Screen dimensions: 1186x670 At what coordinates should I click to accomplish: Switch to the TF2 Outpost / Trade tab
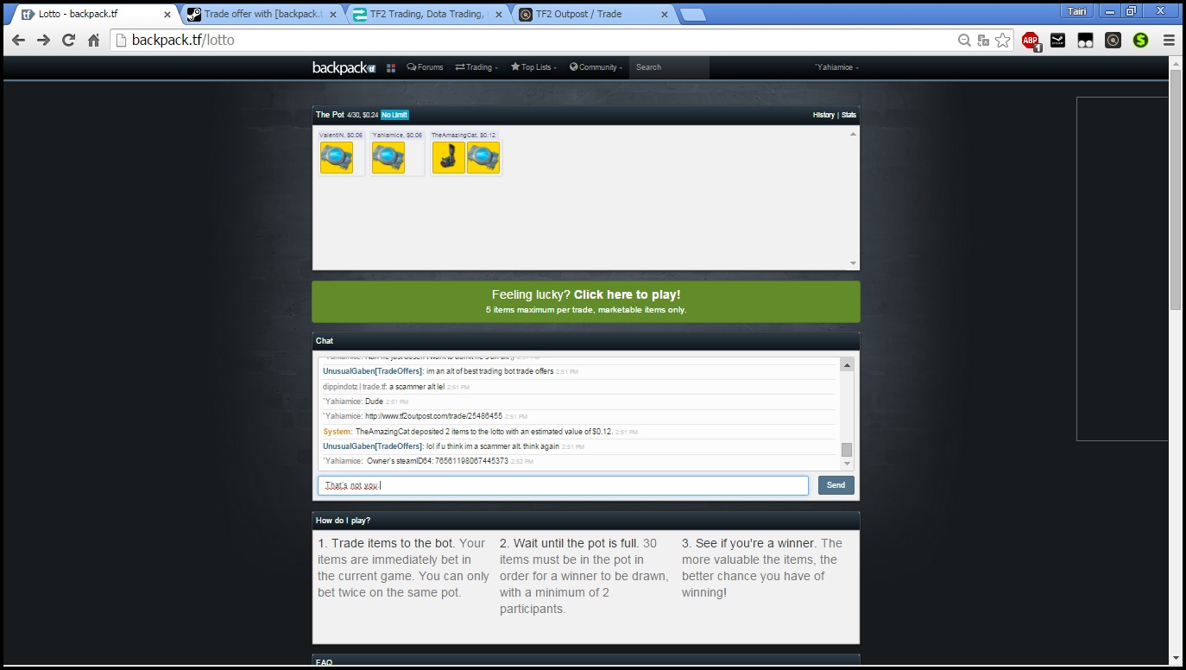[592, 14]
